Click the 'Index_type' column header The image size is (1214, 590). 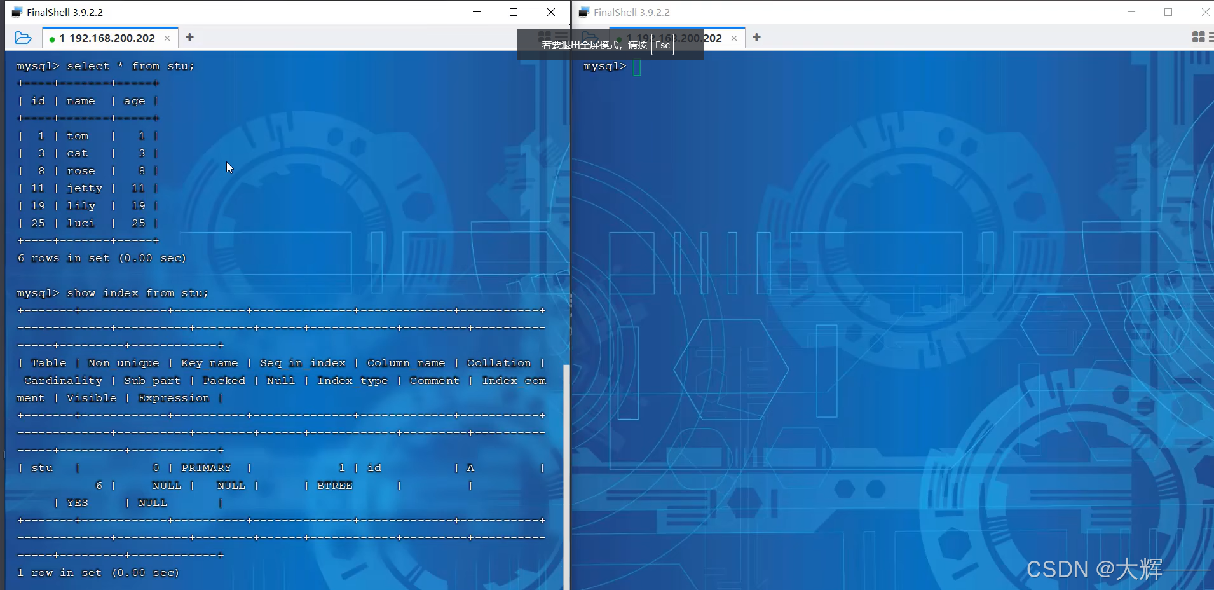[x=353, y=381]
